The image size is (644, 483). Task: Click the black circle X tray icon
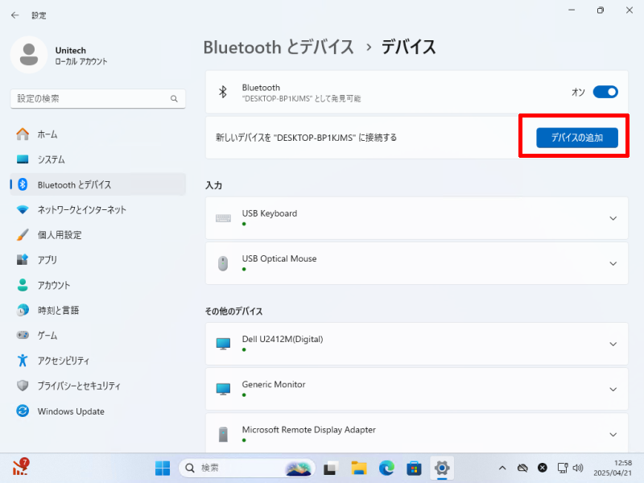tap(542, 468)
